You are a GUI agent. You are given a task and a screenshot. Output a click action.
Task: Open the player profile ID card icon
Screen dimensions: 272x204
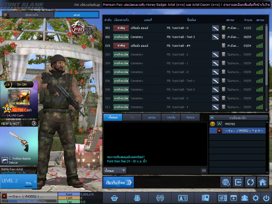183,198
